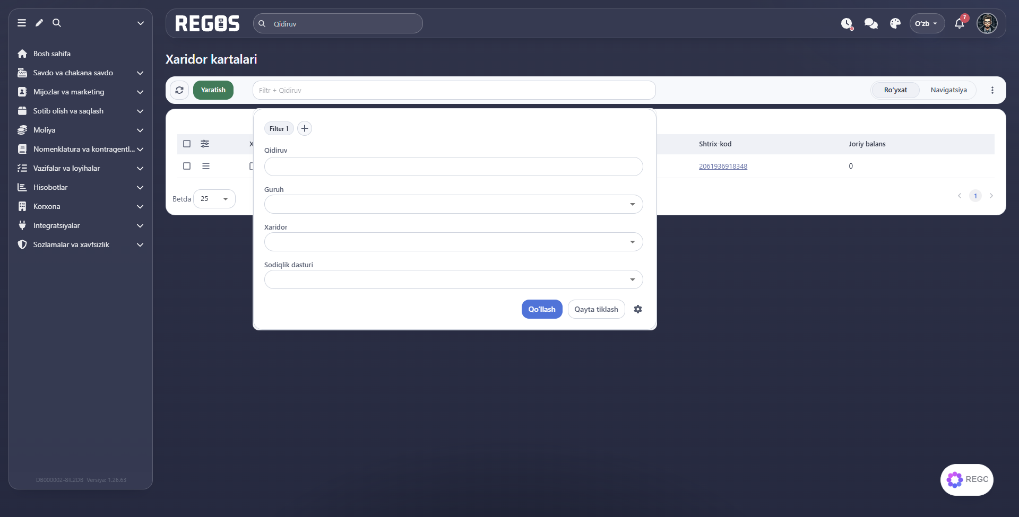Switch to the Navigatsiya view tab

pyautogui.click(x=948, y=90)
